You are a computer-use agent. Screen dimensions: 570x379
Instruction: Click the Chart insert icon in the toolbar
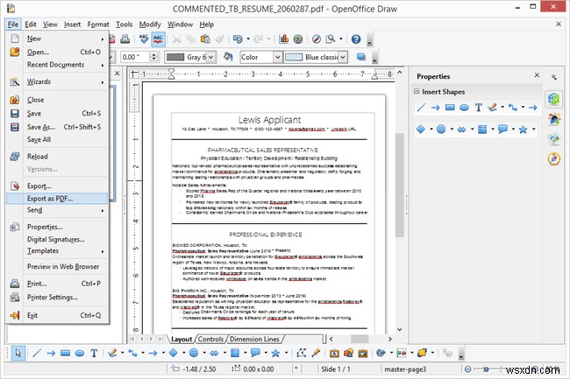[x=283, y=39]
